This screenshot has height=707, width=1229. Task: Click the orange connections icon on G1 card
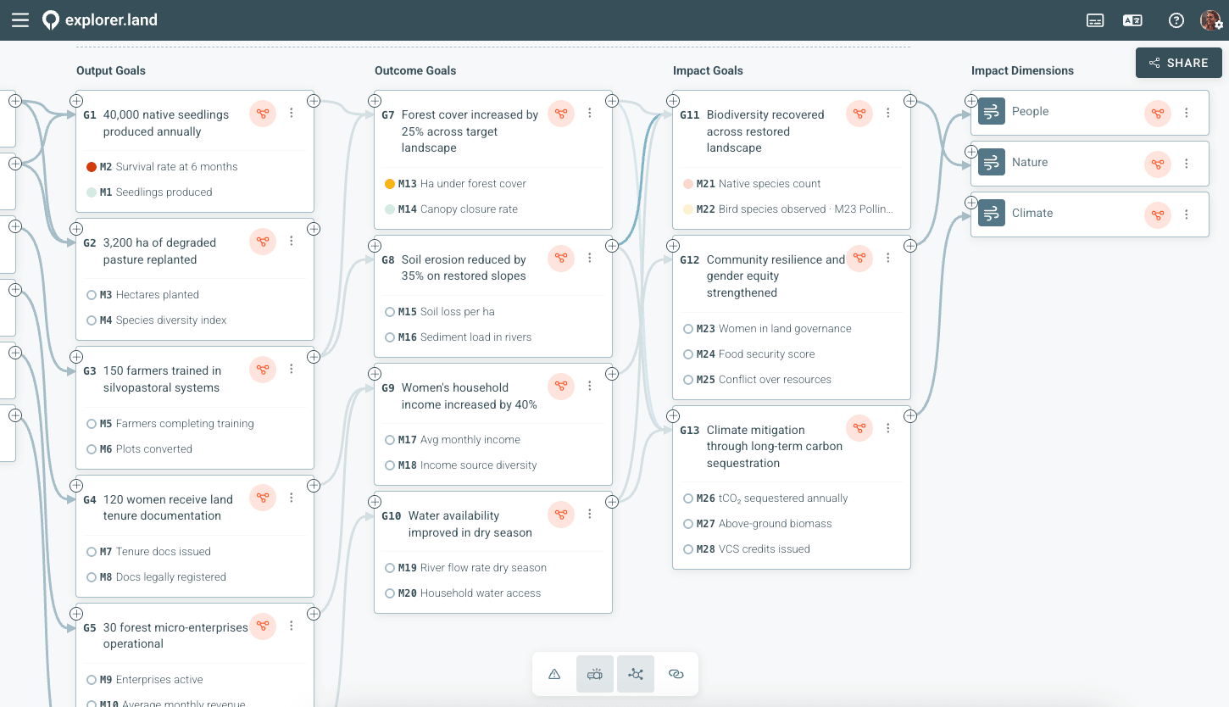coord(263,114)
